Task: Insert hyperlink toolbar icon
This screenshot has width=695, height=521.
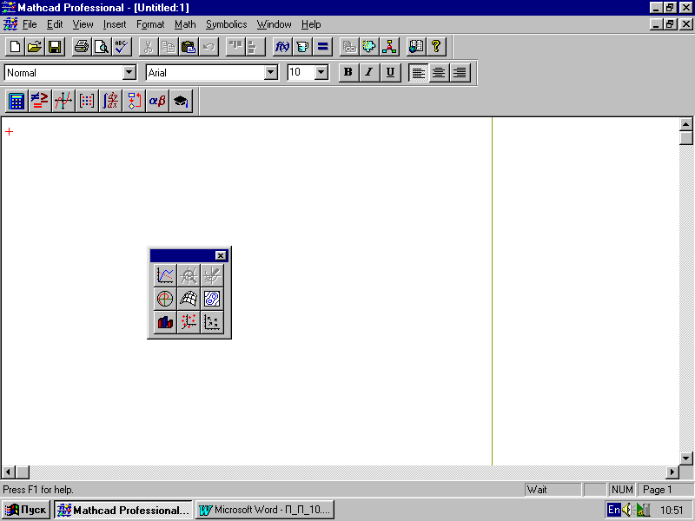Action: point(349,47)
